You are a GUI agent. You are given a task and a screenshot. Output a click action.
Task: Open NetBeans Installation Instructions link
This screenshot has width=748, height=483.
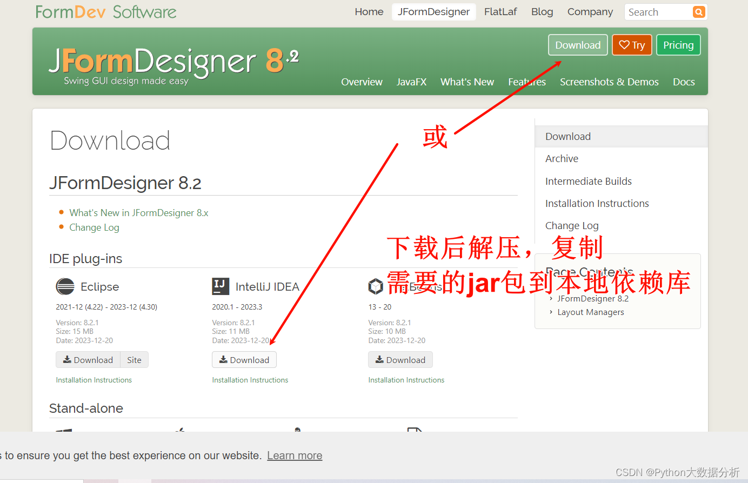point(406,380)
